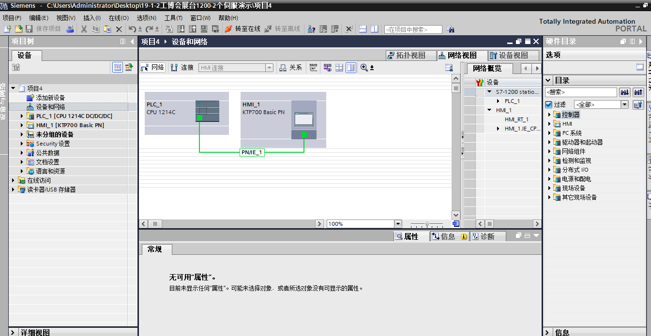Toggle the Network mode button
Screen dimensions: 651x336
152,68
